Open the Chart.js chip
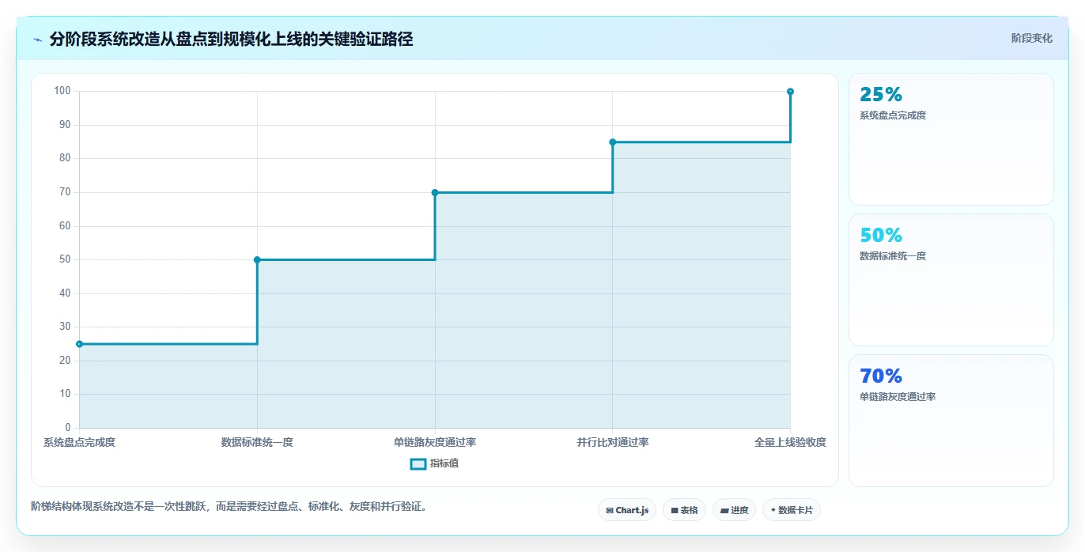This screenshot has height=552, width=1085. point(627,510)
